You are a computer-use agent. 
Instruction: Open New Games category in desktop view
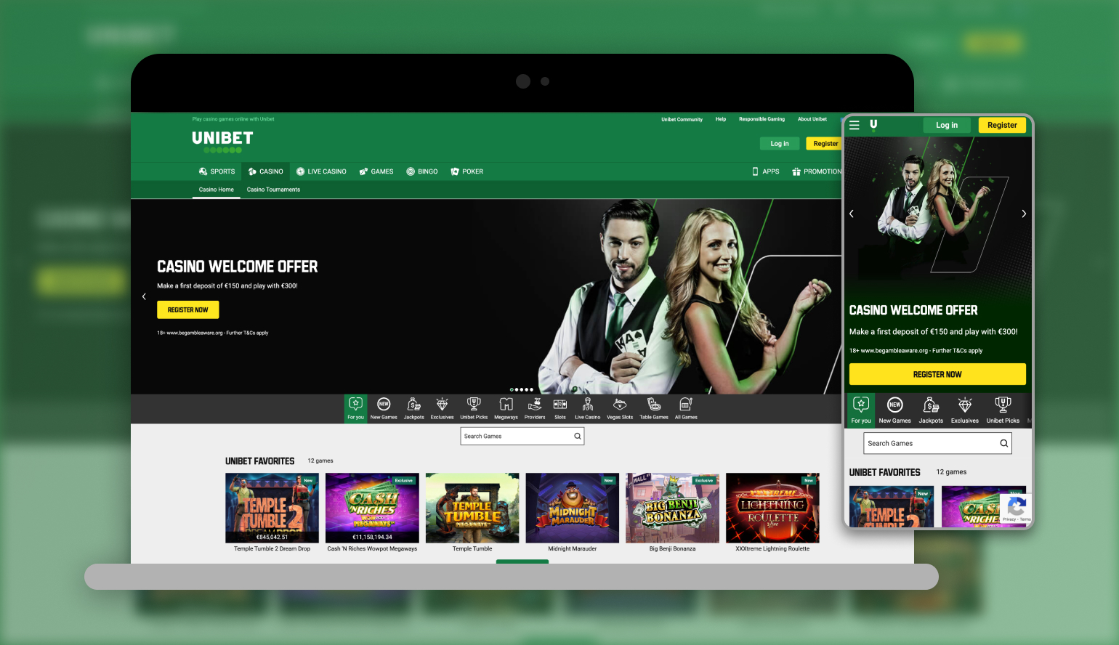[384, 408]
